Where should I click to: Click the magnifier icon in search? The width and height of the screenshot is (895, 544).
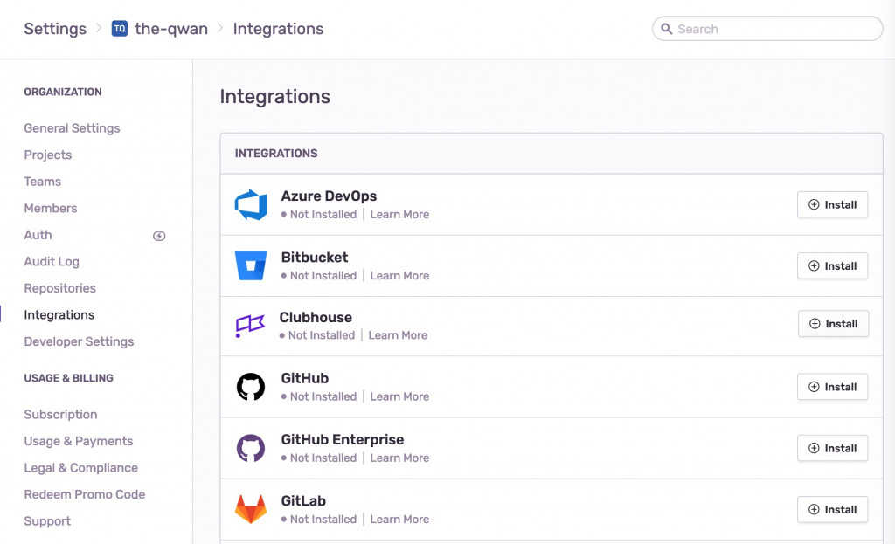click(666, 29)
